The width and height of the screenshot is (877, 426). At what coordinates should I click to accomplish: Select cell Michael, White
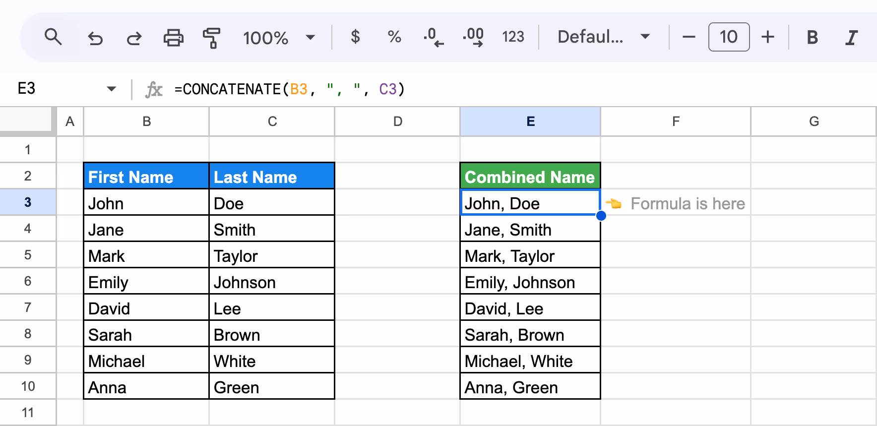point(530,360)
